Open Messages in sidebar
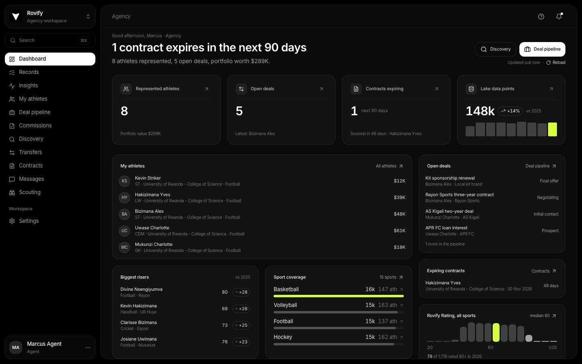This screenshot has height=364, width=582. pyautogui.click(x=50, y=179)
